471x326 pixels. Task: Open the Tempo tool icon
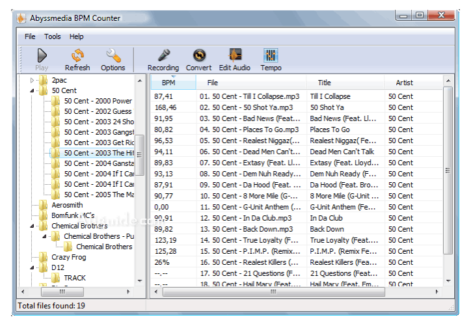271,56
